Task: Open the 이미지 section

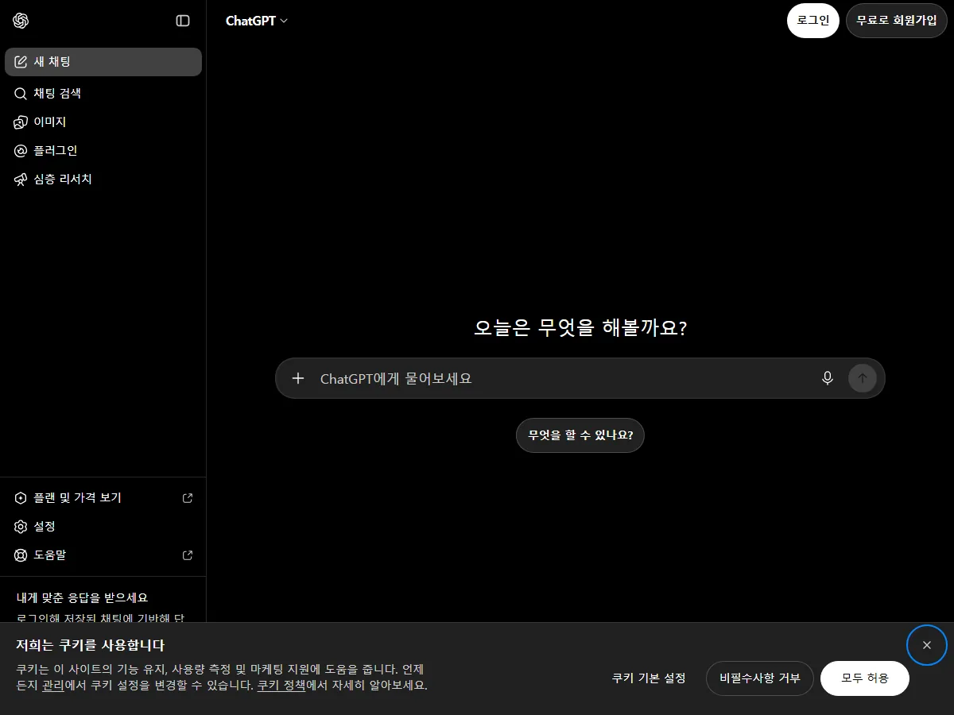Action: click(x=103, y=122)
